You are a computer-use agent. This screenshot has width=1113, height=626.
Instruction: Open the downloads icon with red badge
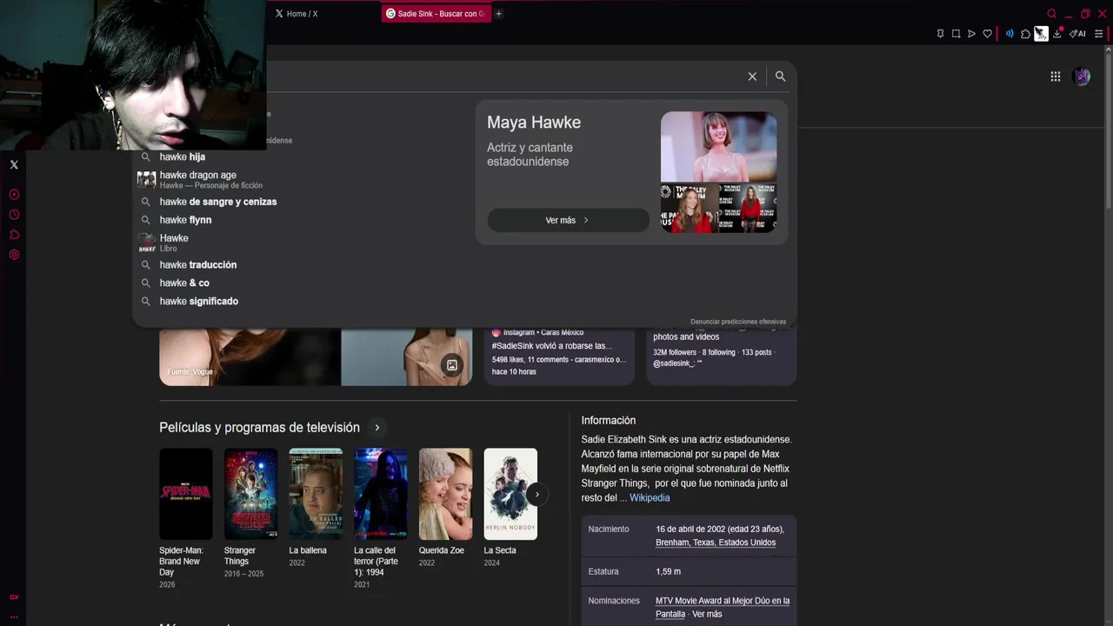(x=1057, y=34)
